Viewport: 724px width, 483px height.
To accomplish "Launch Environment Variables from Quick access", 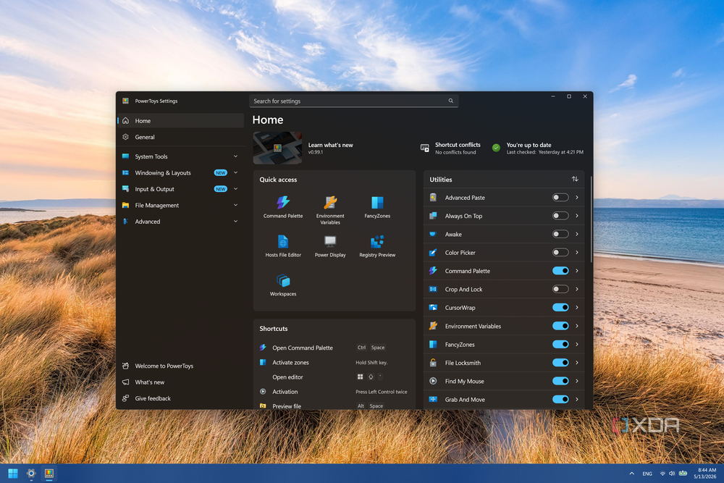I will pyautogui.click(x=330, y=210).
